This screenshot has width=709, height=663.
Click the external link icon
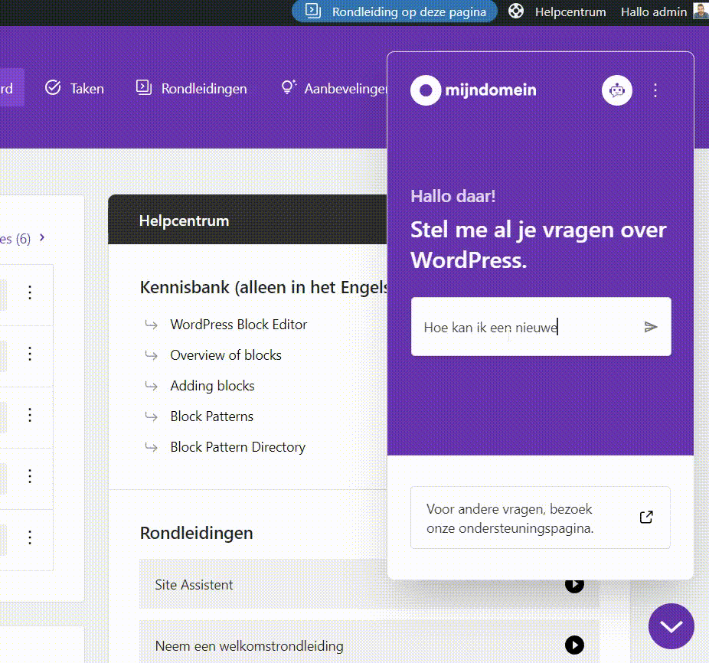[x=647, y=517]
